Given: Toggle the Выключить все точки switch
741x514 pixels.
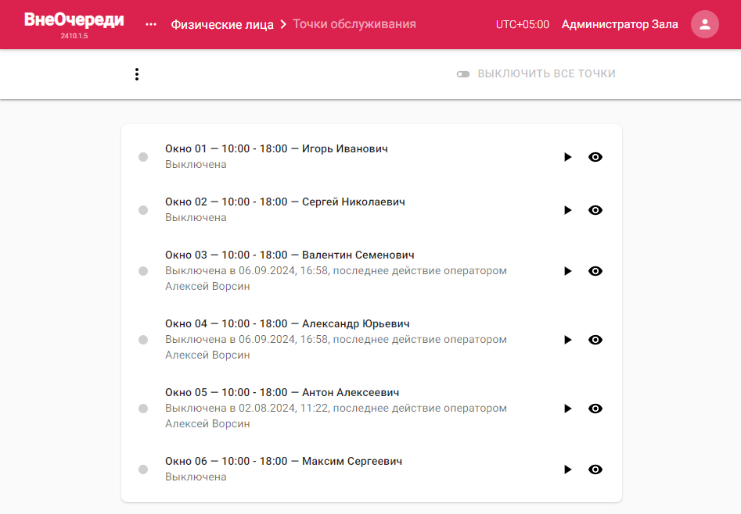Looking at the screenshot, I should pos(463,74).
